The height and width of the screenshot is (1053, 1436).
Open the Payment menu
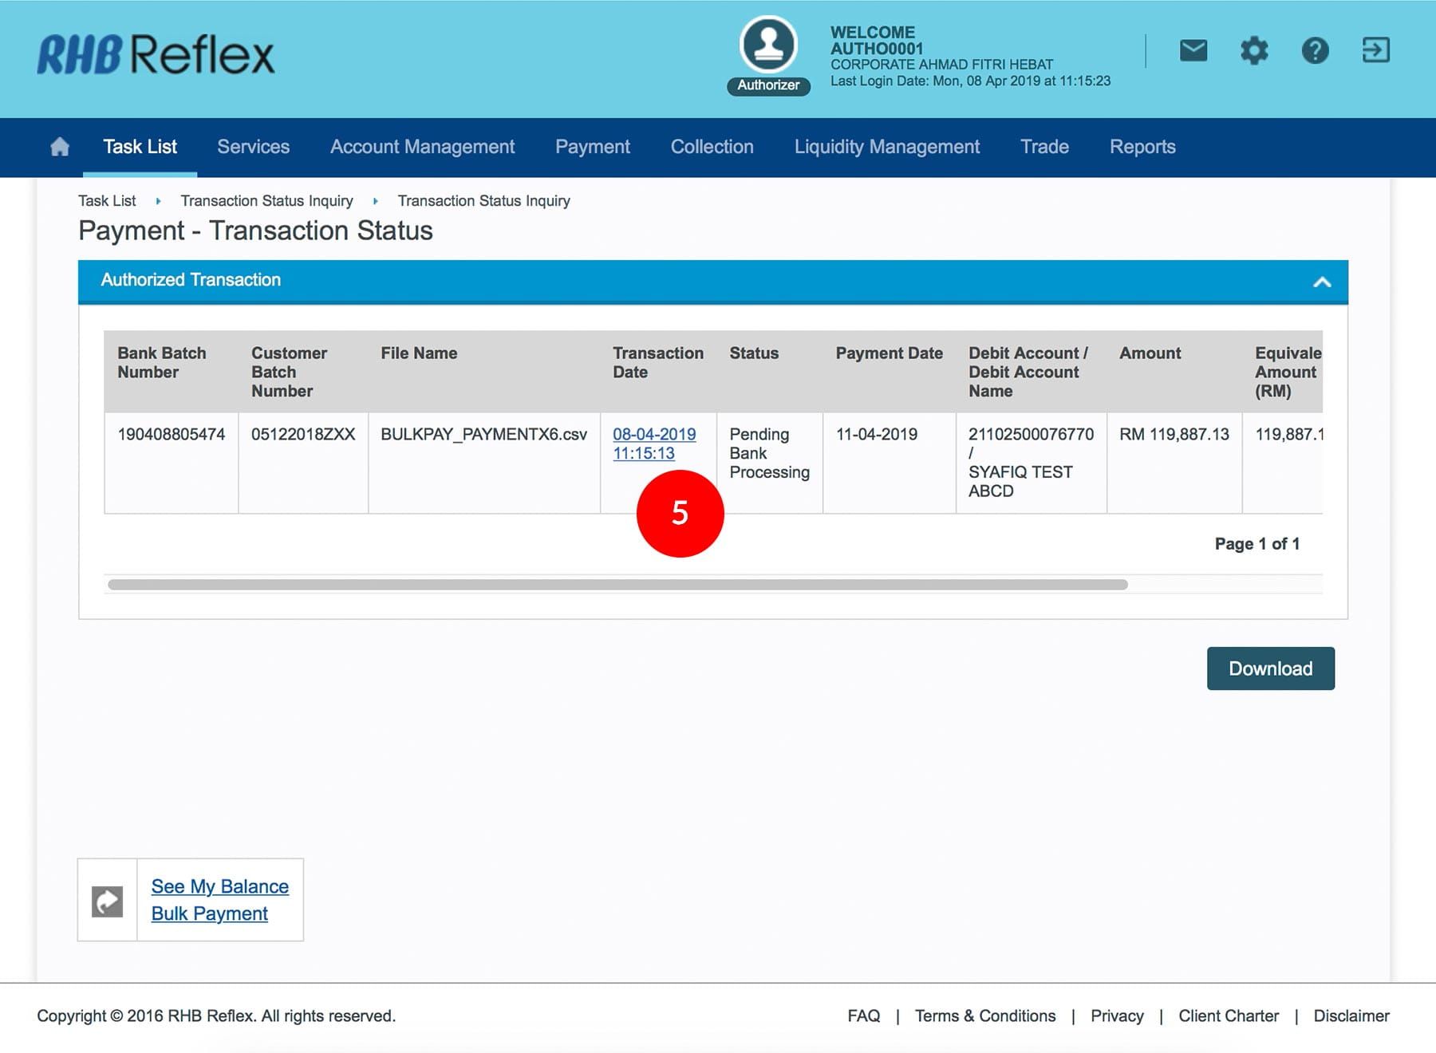point(592,147)
